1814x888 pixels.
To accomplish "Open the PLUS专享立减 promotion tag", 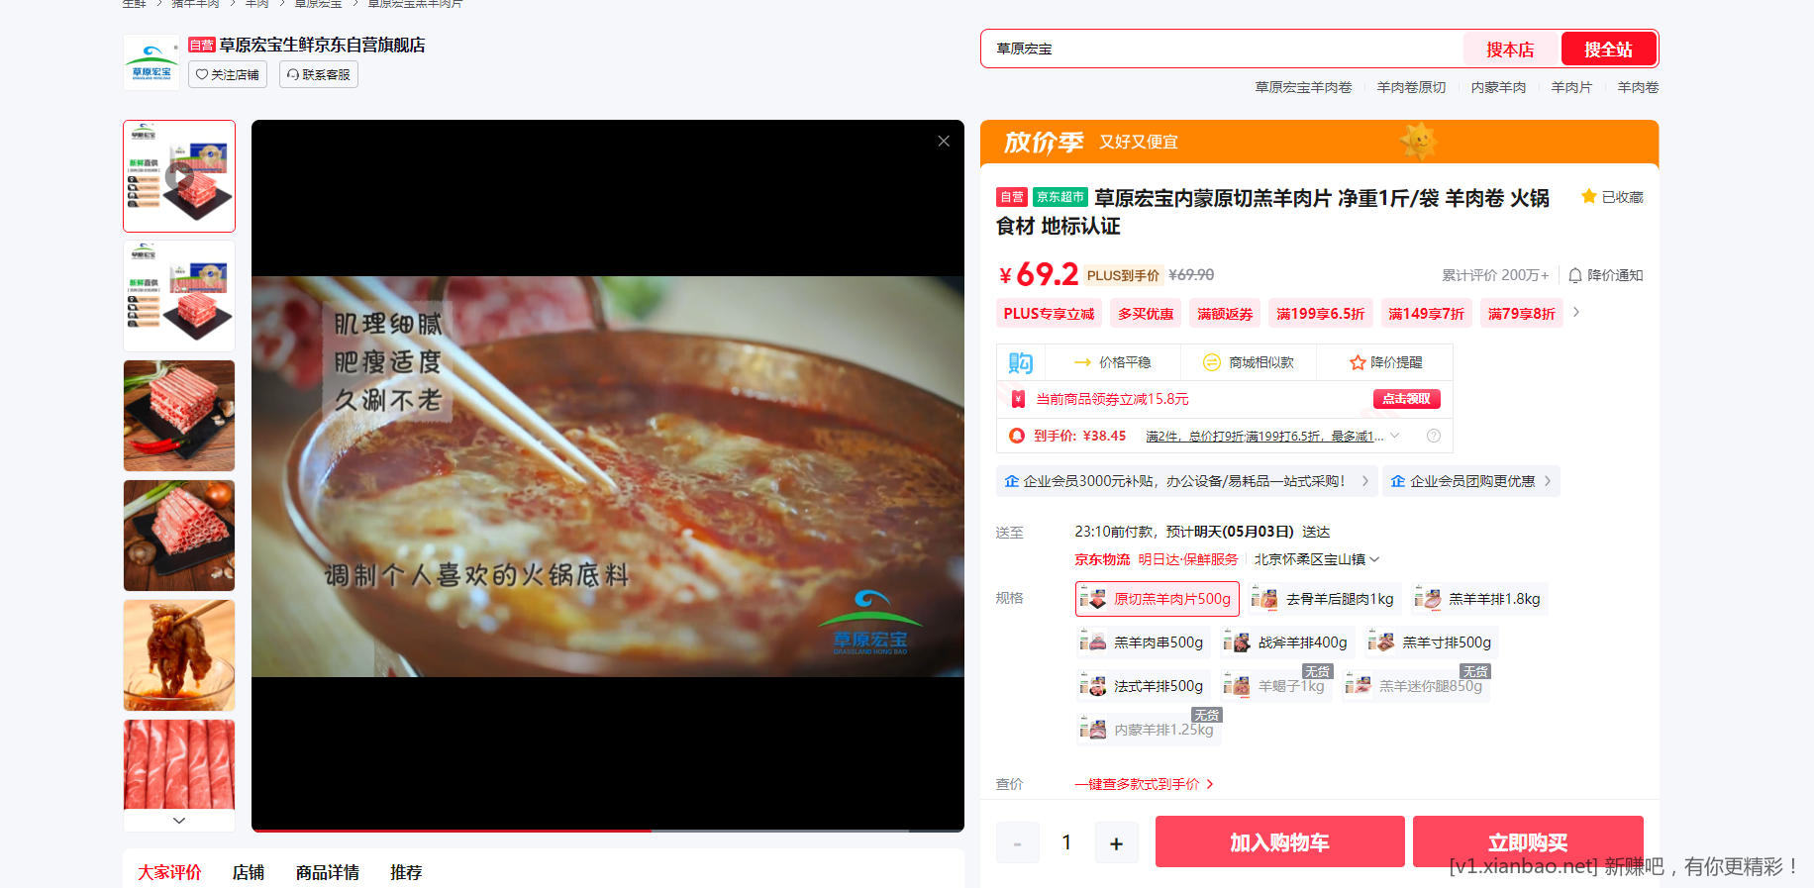I will coord(1049,314).
